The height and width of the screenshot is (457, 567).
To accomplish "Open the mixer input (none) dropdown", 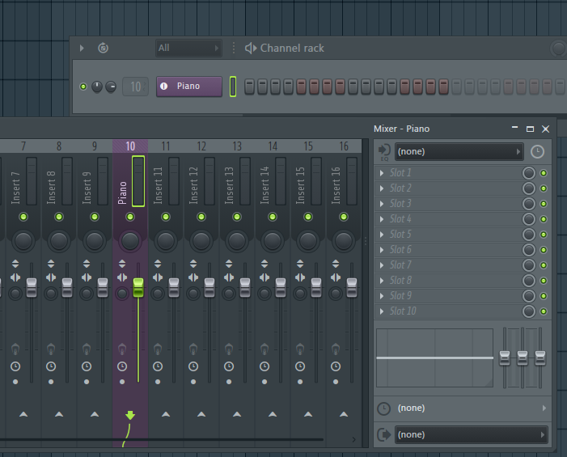I will click(x=459, y=151).
